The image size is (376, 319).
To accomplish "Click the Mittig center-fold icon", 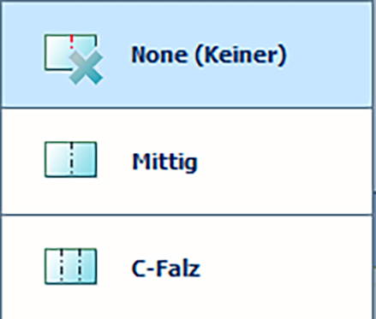I will click(x=71, y=159).
